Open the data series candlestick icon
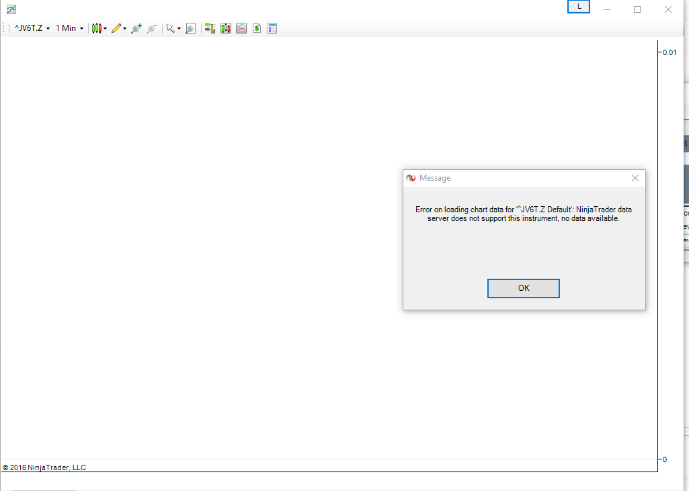 point(226,28)
